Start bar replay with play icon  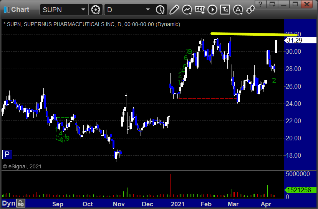coord(212,10)
